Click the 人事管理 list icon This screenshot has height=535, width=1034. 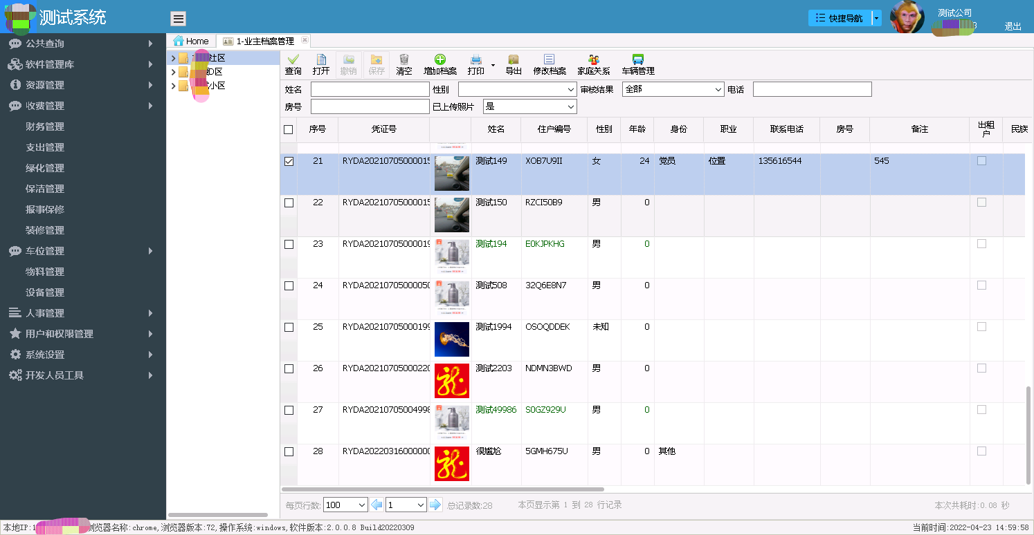point(15,313)
